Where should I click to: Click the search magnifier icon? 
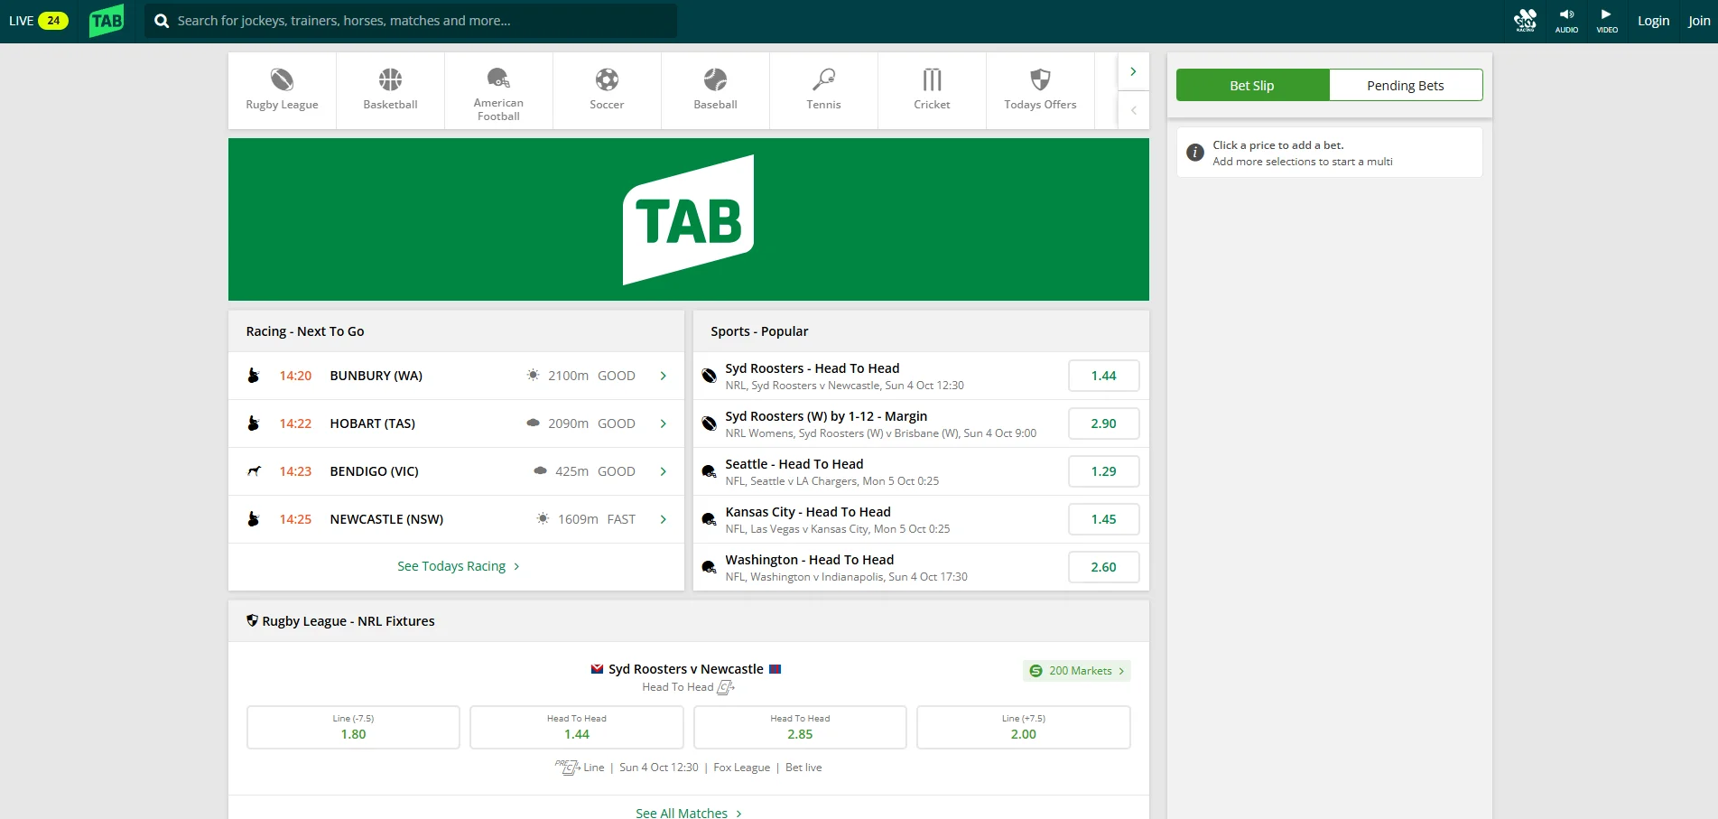[162, 21]
